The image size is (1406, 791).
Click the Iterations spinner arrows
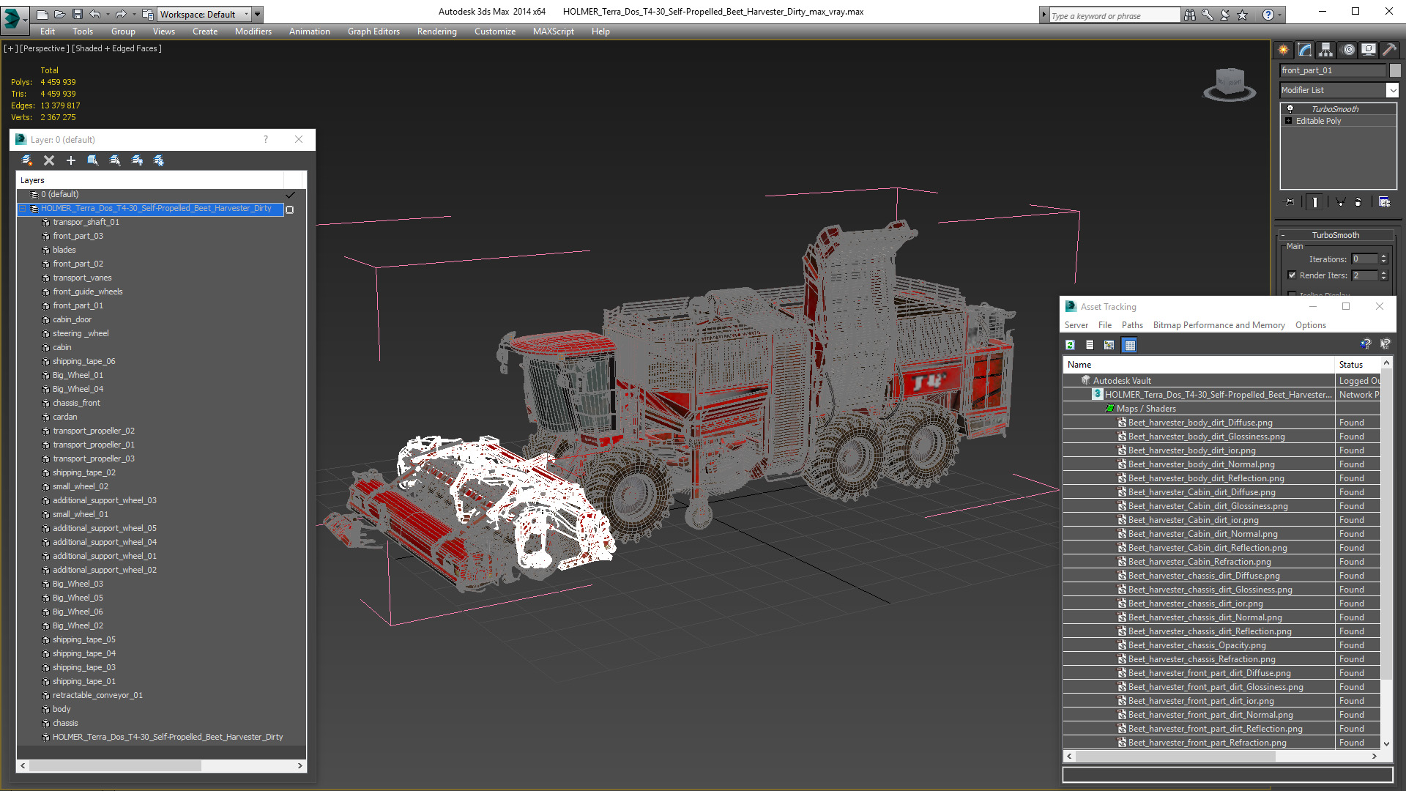1383,259
